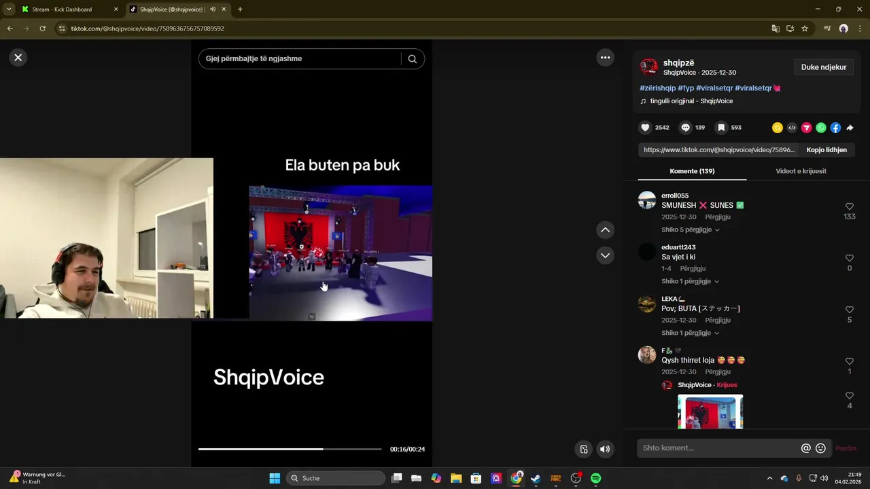This screenshot has height=489, width=870.
Task: Open Chrome profile avatar
Action: [843, 29]
